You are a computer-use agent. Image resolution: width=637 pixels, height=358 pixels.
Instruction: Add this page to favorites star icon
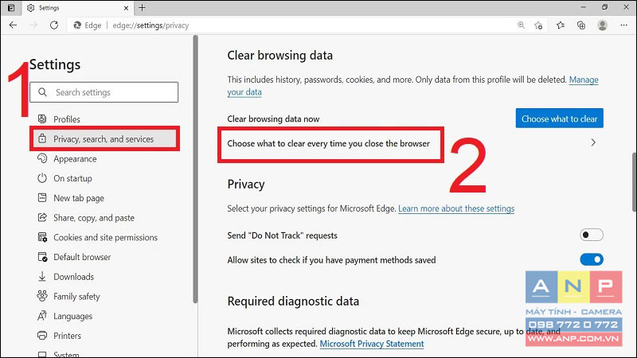tap(538, 25)
